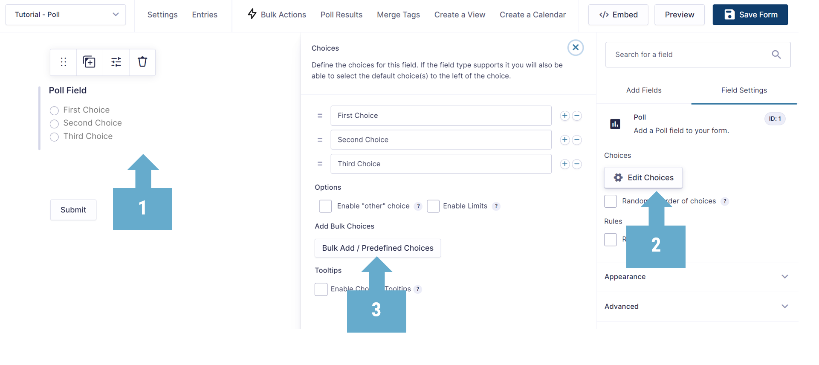Click the search magnifier icon

[776, 55]
